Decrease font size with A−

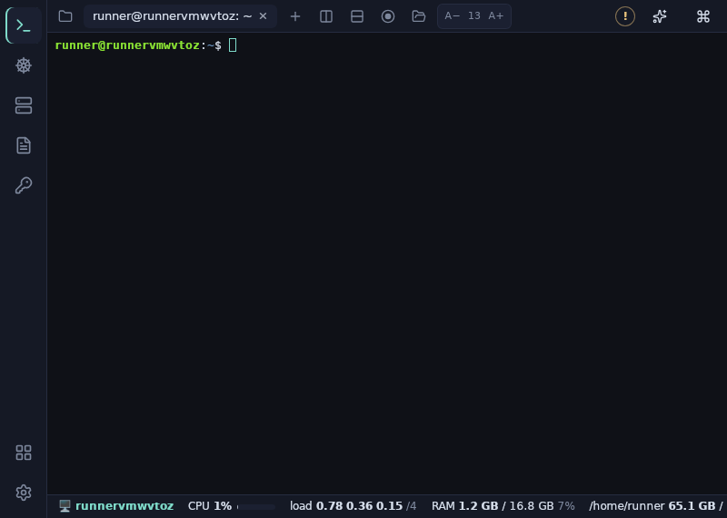pos(452,16)
